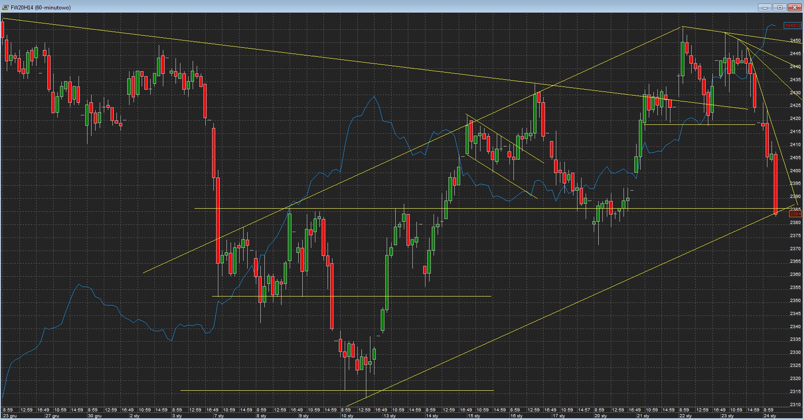Viewport: 804px width, 420px height.
Task: Click the red 2384 current price tag
Action: click(x=795, y=214)
